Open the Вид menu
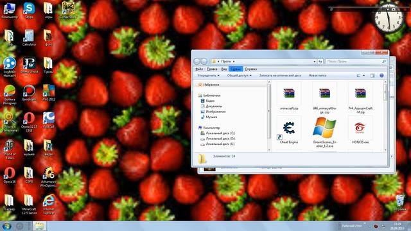411x231 pixels. (x=224, y=69)
